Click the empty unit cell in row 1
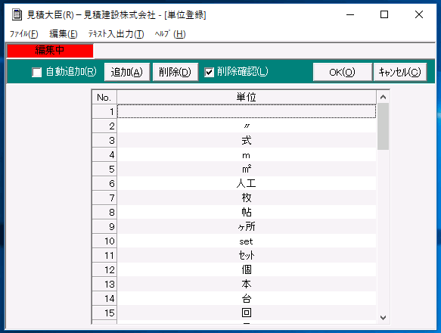This screenshot has height=333, width=441. [x=247, y=111]
